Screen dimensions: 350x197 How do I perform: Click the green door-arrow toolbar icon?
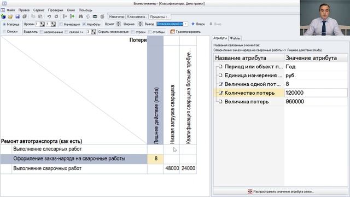[72, 16]
